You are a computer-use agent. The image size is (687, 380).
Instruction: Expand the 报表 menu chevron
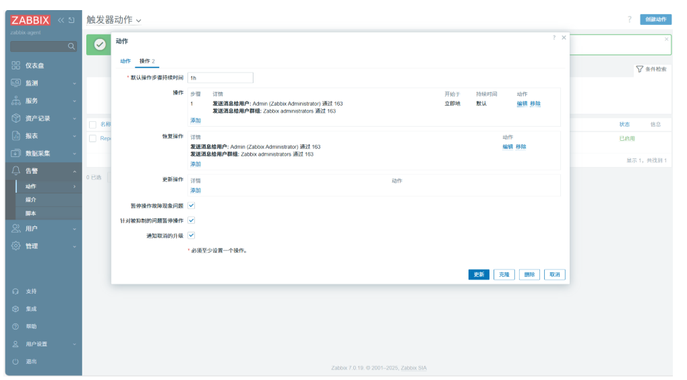pos(74,135)
